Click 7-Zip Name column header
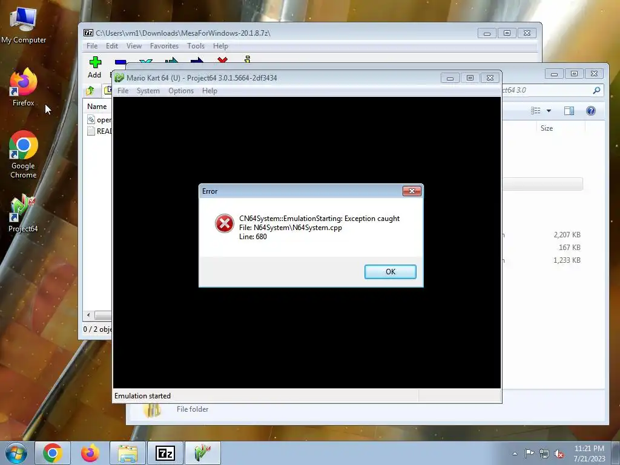This screenshot has height=465, width=620. pyautogui.click(x=97, y=107)
